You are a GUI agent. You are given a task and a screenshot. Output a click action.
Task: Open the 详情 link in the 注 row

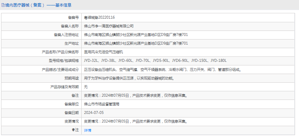coord(87,130)
